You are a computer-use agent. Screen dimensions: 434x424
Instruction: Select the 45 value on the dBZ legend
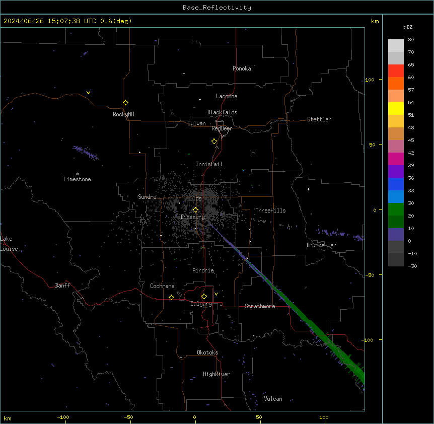411,140
